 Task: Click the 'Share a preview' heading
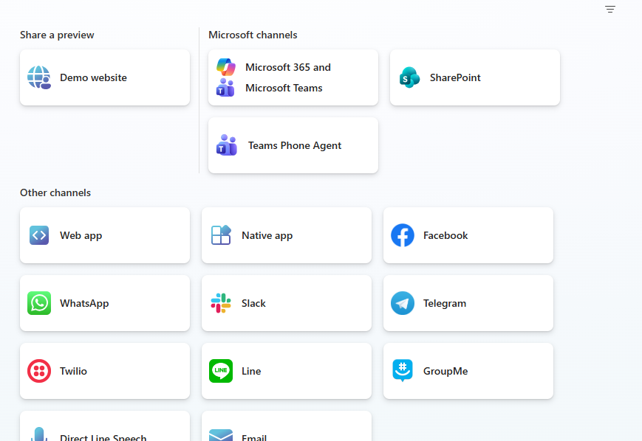pyautogui.click(x=57, y=35)
